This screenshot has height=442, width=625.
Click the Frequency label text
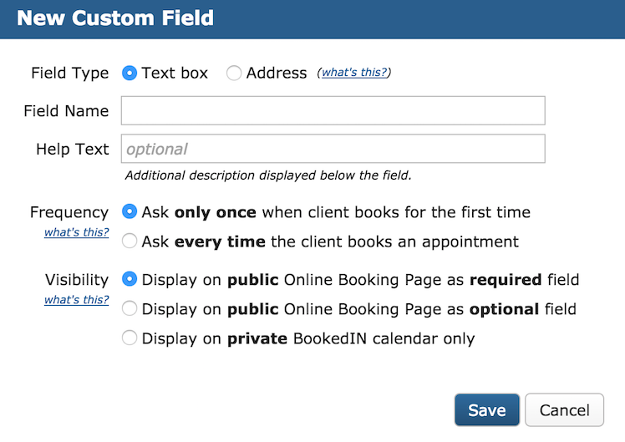pyautogui.click(x=69, y=212)
